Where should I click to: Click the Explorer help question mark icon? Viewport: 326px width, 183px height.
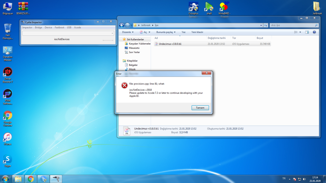314,32
